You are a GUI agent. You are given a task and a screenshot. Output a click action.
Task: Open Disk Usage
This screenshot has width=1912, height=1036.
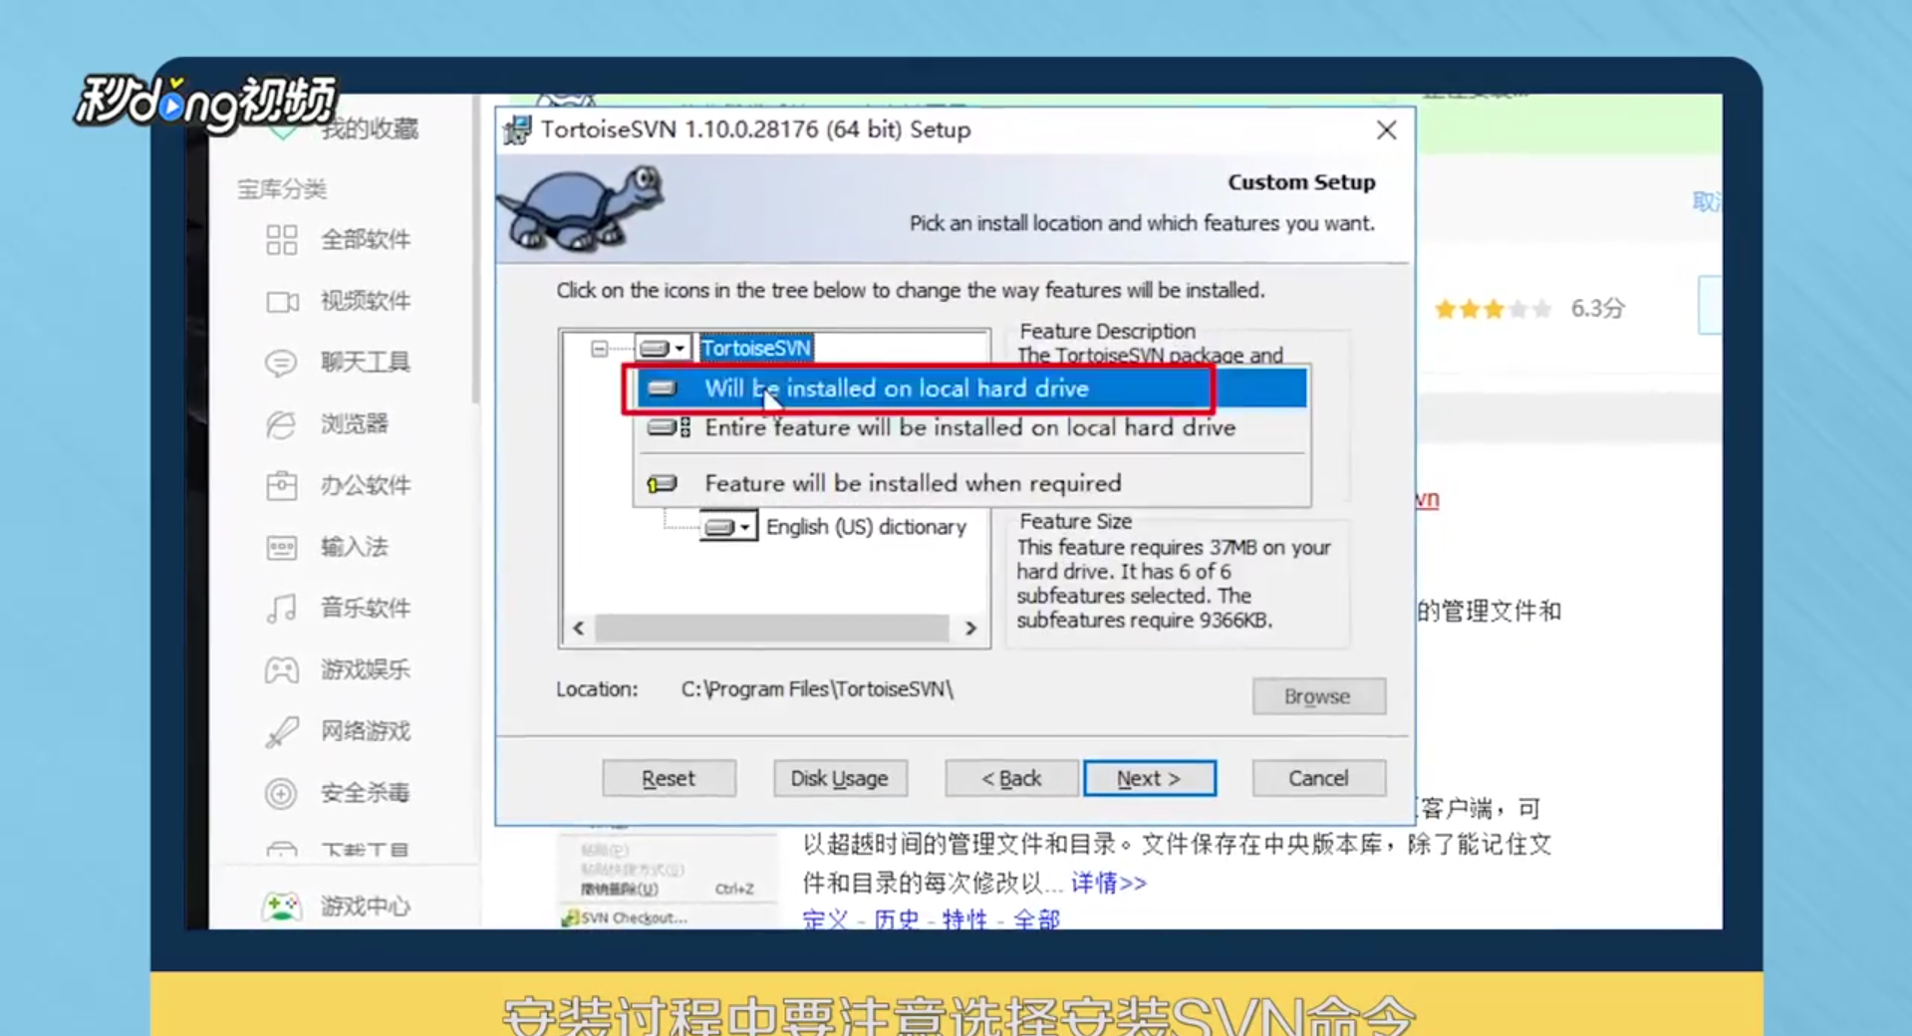(x=840, y=778)
